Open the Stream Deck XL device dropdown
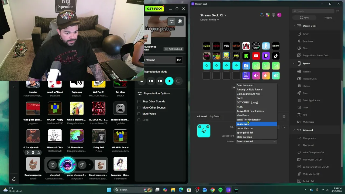345x194 pixels. click(213, 15)
